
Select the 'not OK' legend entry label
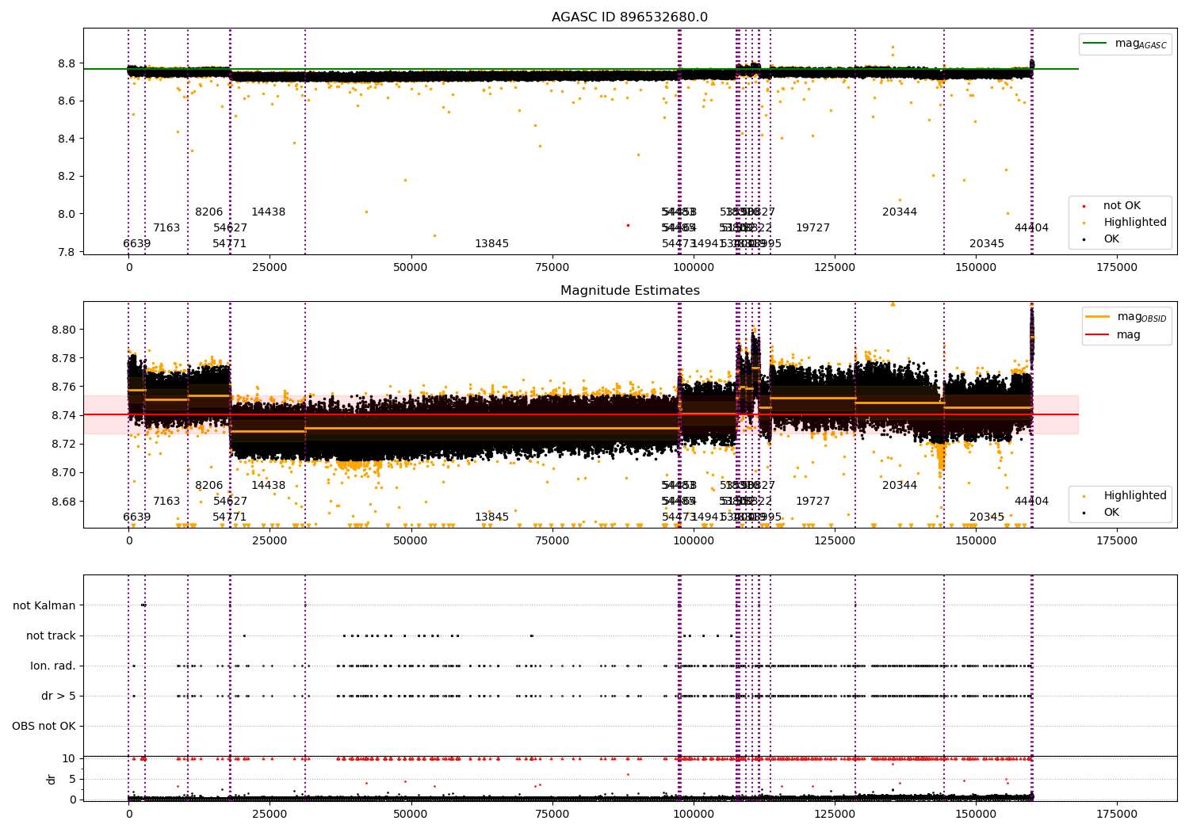coord(1122,206)
